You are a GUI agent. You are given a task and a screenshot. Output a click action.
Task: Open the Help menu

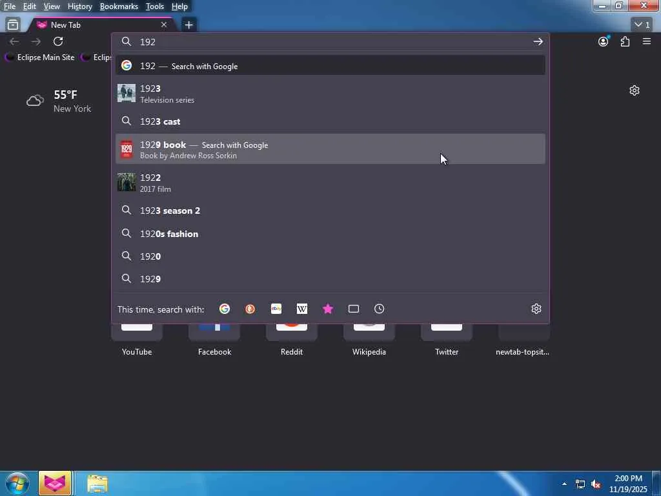[x=179, y=6]
